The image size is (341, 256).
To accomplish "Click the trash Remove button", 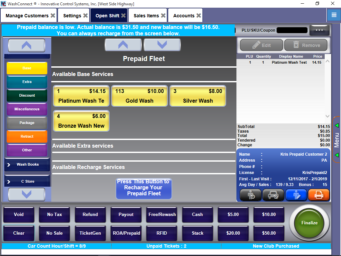I will click(x=306, y=45).
